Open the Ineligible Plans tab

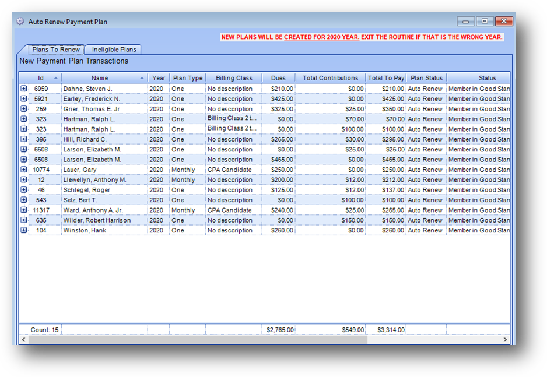(114, 50)
